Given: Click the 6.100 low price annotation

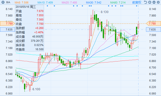Looking at the screenshot, I should pyautogui.click(x=36, y=89).
